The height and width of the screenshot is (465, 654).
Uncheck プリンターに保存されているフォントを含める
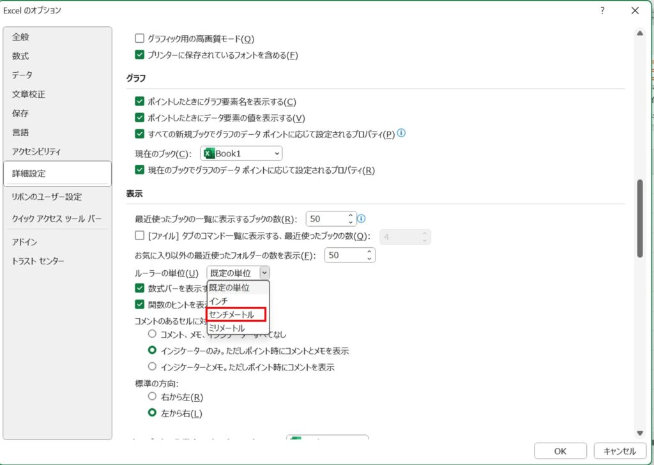[140, 55]
